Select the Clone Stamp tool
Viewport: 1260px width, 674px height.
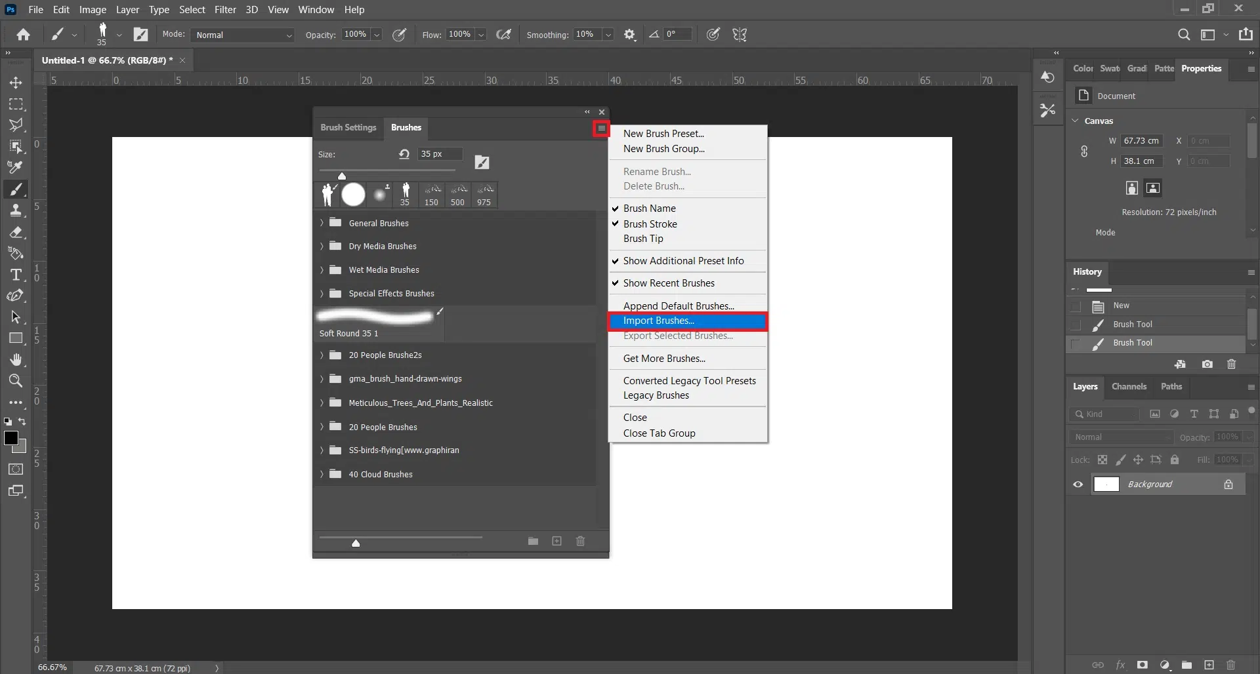(16, 210)
